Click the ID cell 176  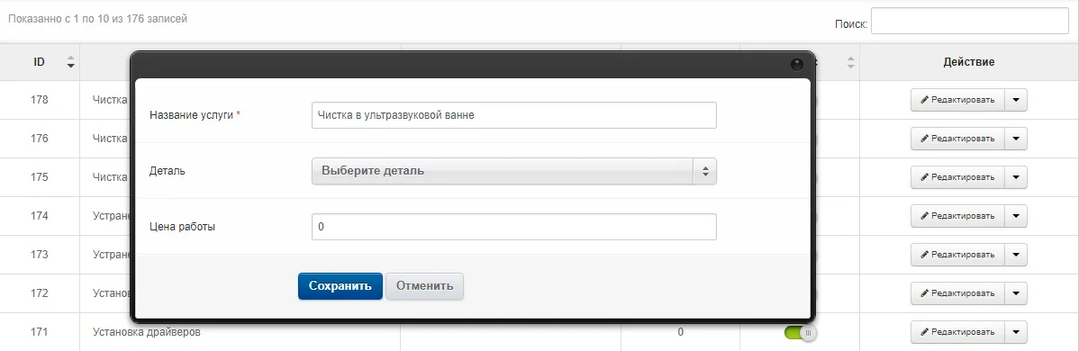coord(40,139)
